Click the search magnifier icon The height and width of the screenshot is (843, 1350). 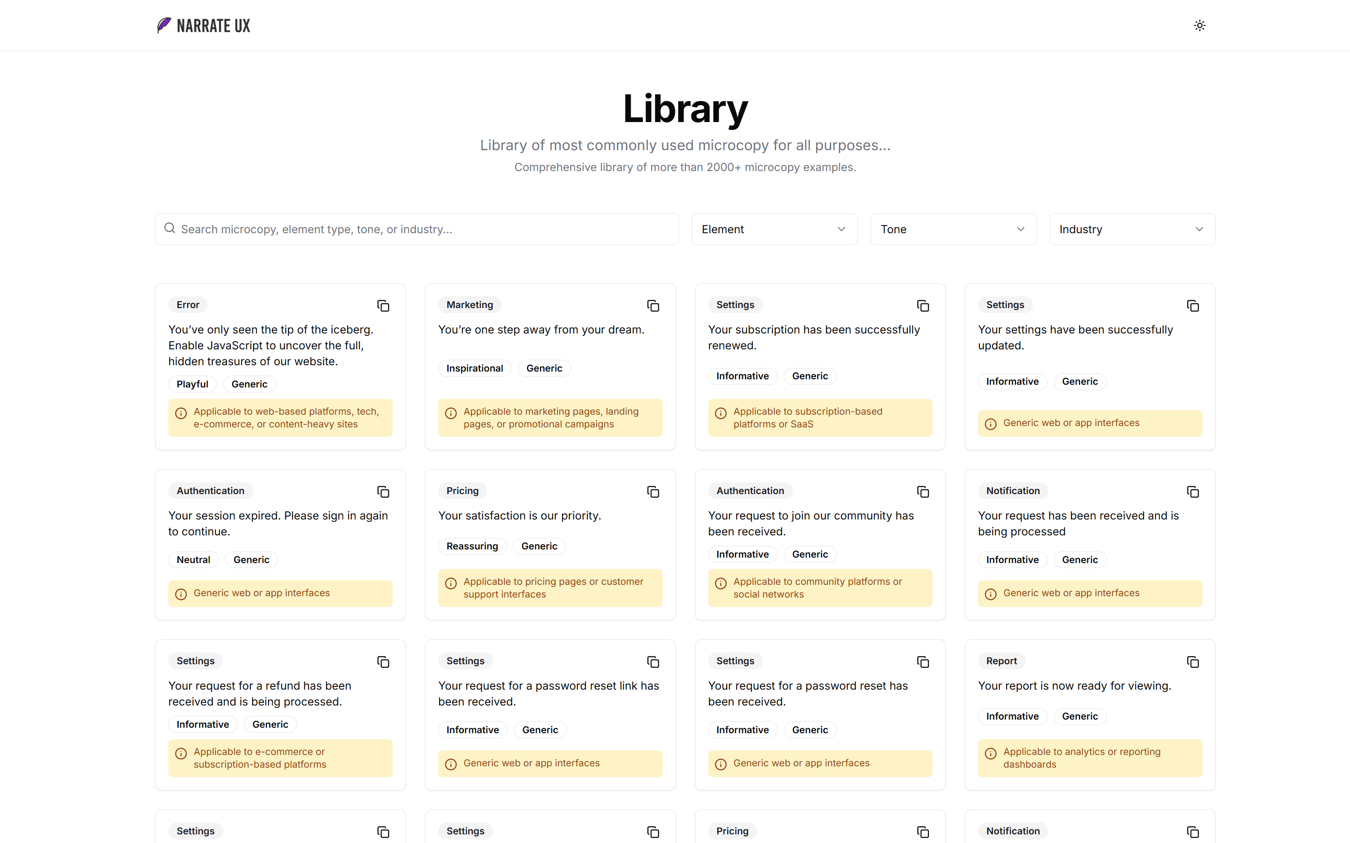tap(170, 229)
